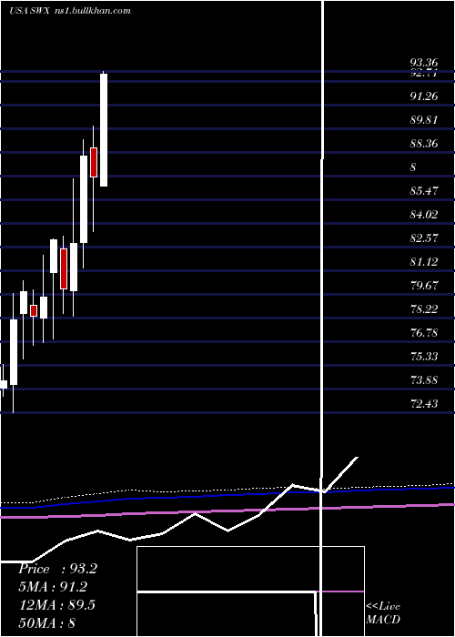The width and height of the screenshot is (455, 637).
Task: Click the tallest white candle reaching 93.36
Action: click(x=104, y=130)
